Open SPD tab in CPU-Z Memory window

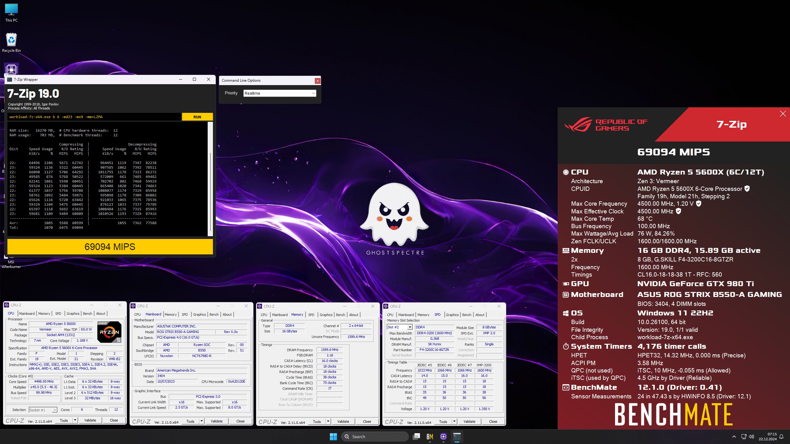(x=311, y=315)
